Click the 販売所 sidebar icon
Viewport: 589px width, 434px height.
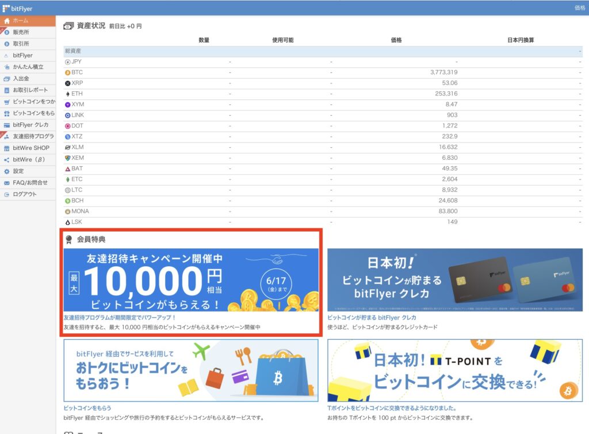click(x=7, y=32)
